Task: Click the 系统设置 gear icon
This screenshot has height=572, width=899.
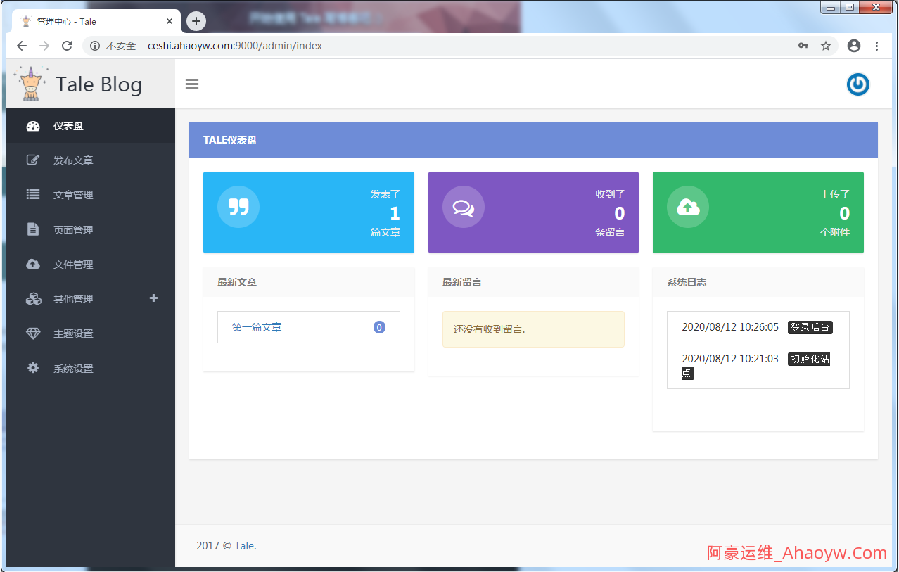Action: click(33, 368)
